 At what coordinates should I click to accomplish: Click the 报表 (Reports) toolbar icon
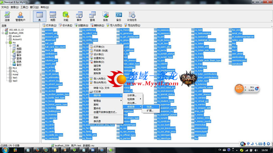(x=105, y=16)
